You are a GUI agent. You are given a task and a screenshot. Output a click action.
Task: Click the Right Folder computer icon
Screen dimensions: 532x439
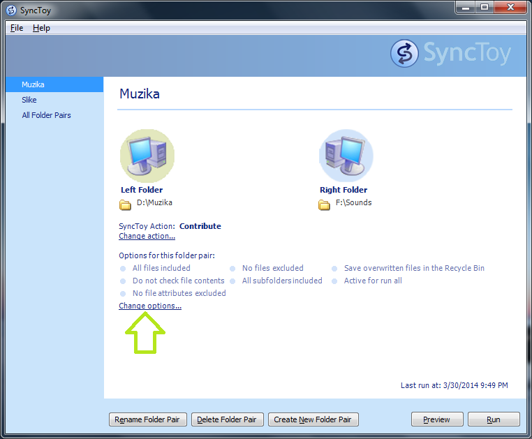(346, 156)
